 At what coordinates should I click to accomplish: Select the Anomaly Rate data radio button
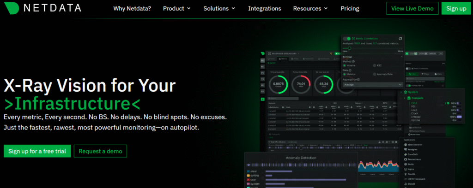click(375, 74)
